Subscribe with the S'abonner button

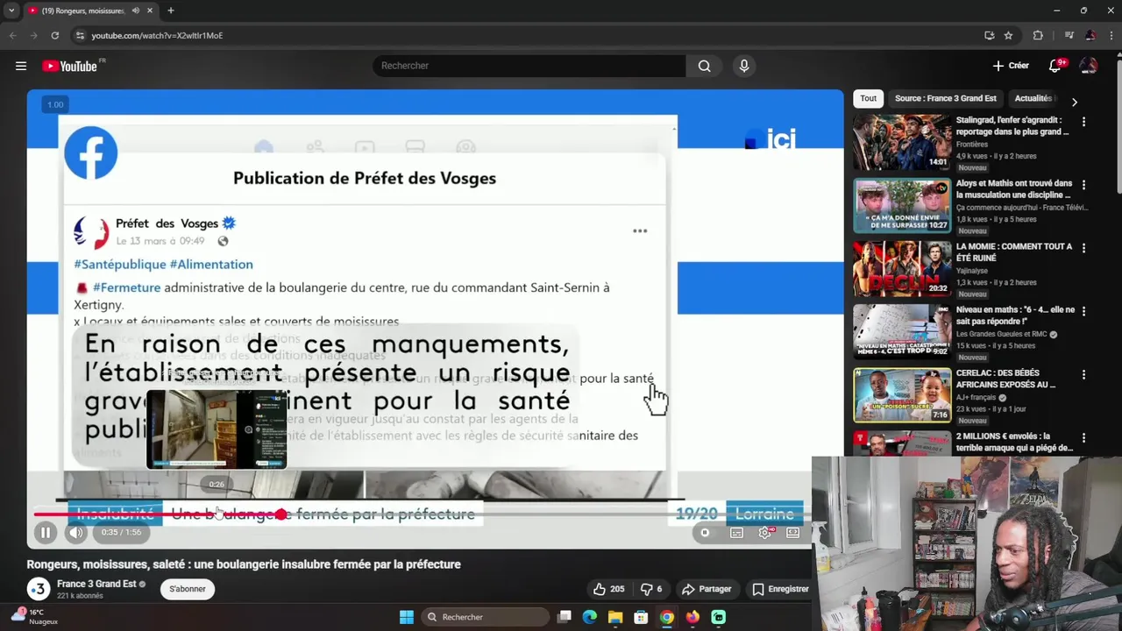point(188,589)
